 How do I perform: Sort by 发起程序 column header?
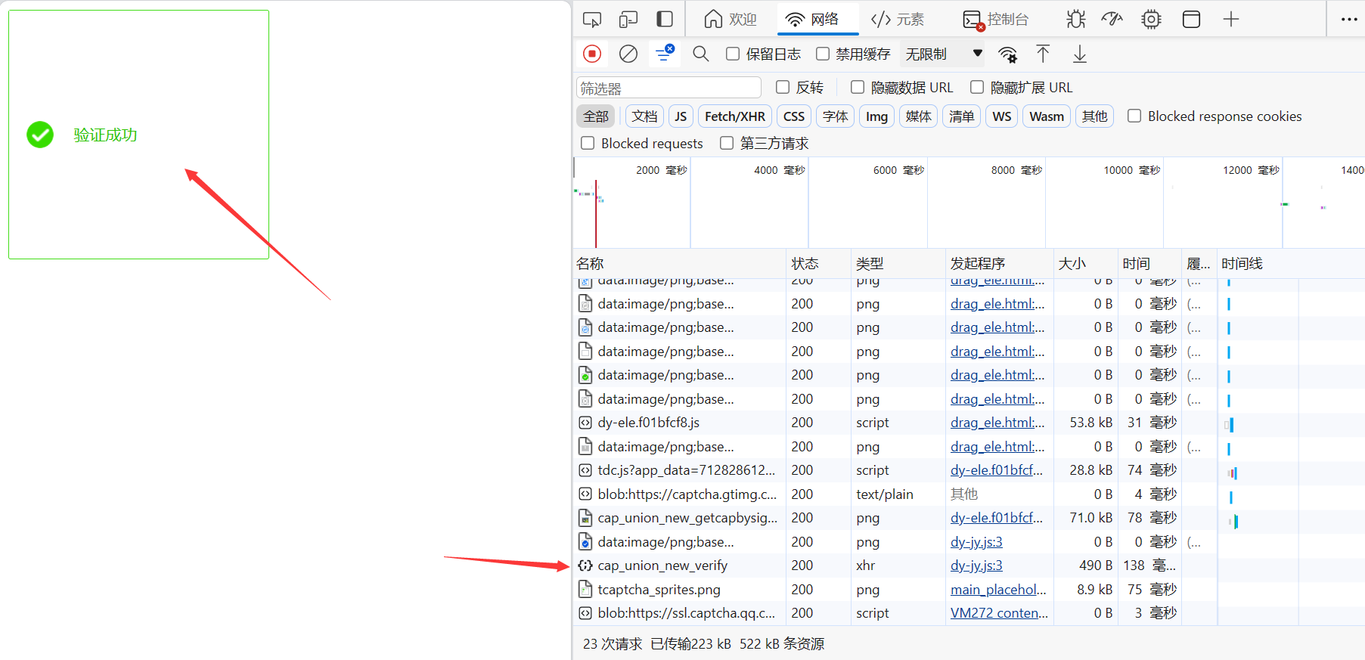click(x=1000, y=263)
